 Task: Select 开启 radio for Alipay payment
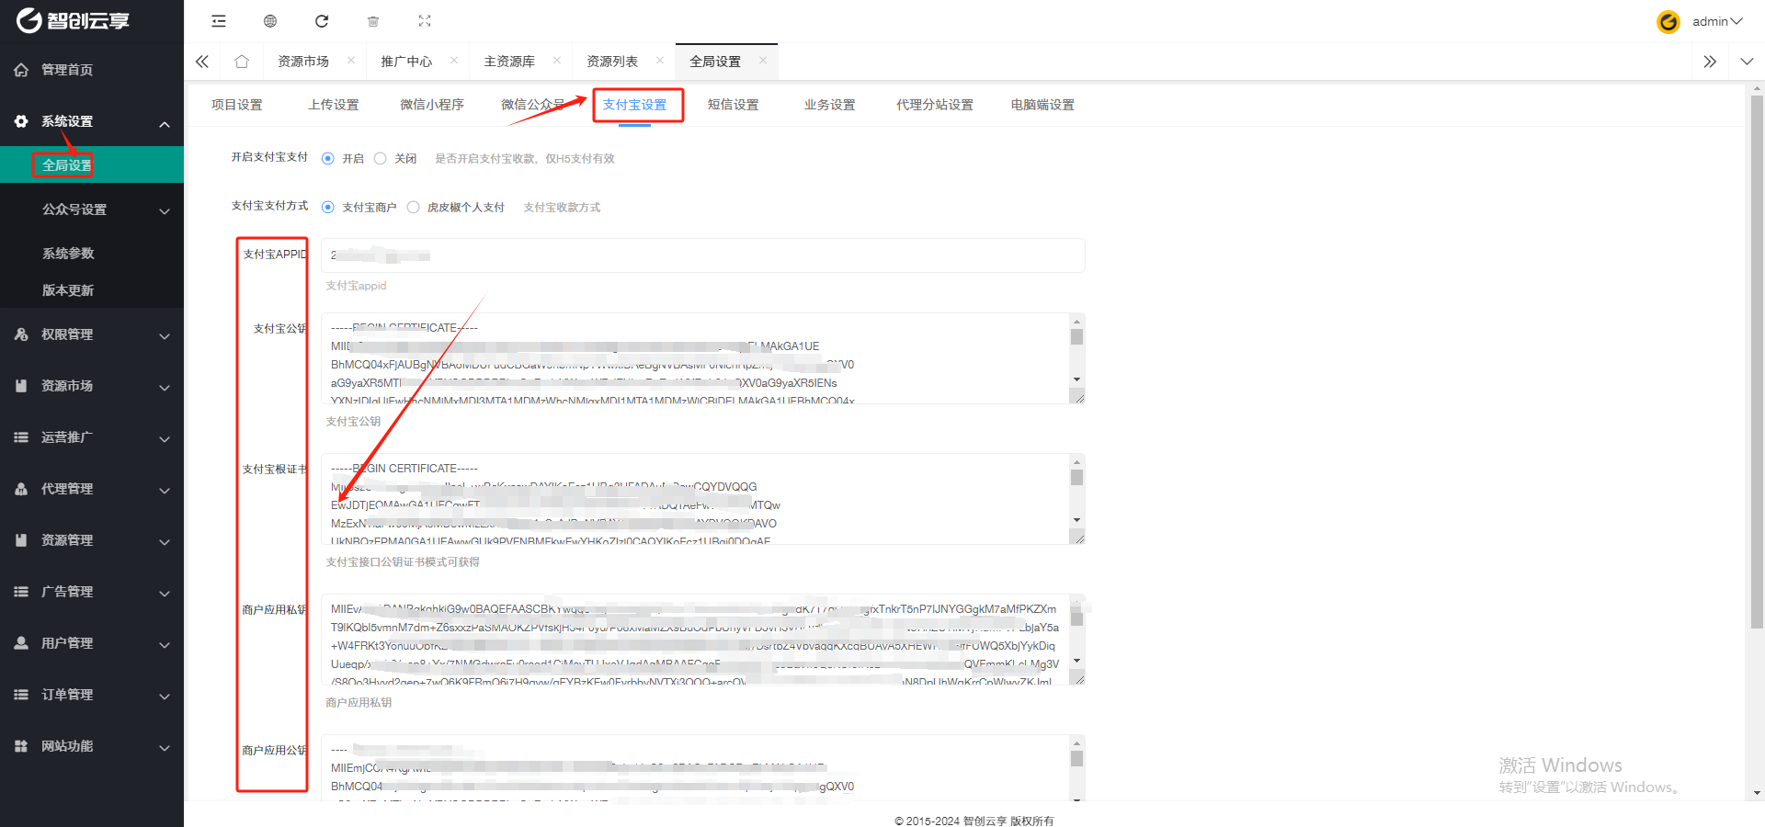click(328, 159)
